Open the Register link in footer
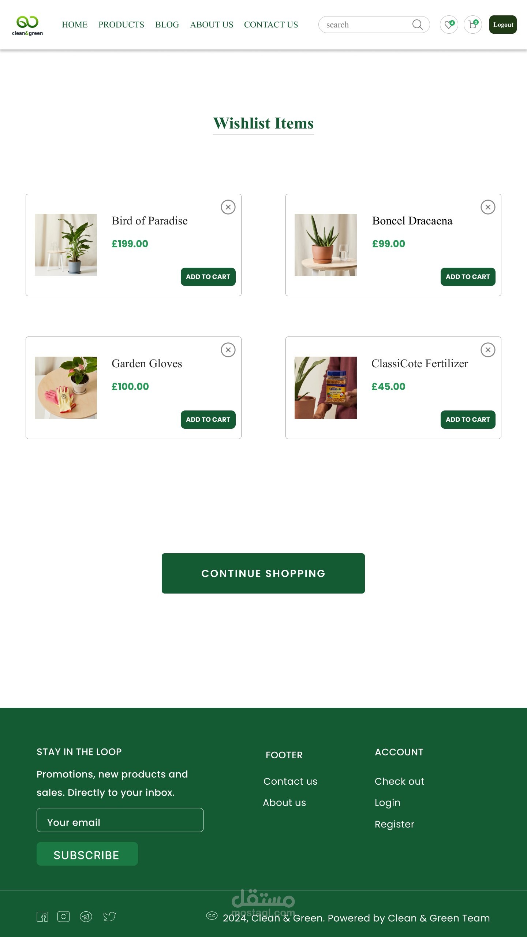The image size is (527, 937). click(x=395, y=824)
